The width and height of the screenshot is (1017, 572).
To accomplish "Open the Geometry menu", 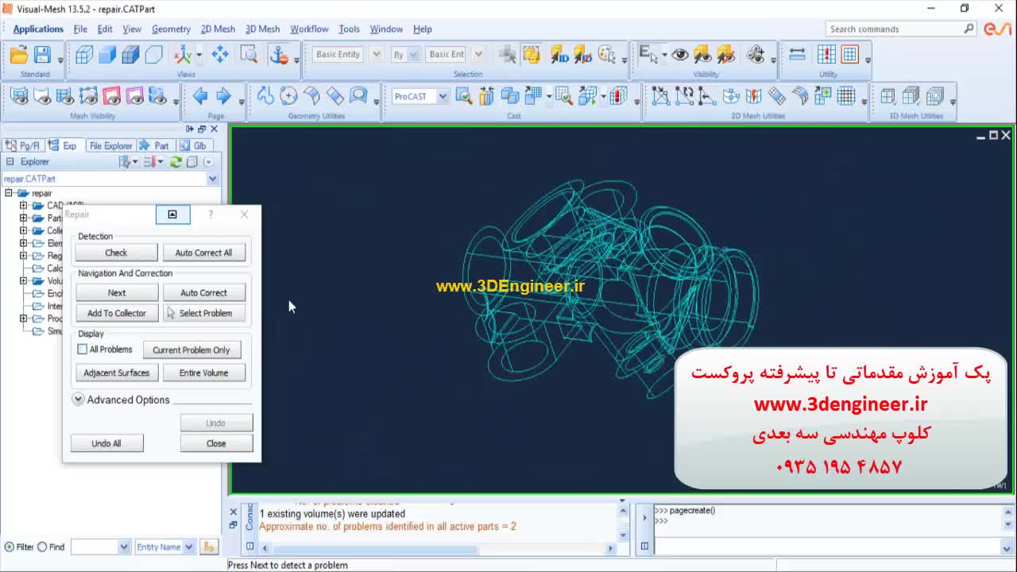I will [171, 29].
